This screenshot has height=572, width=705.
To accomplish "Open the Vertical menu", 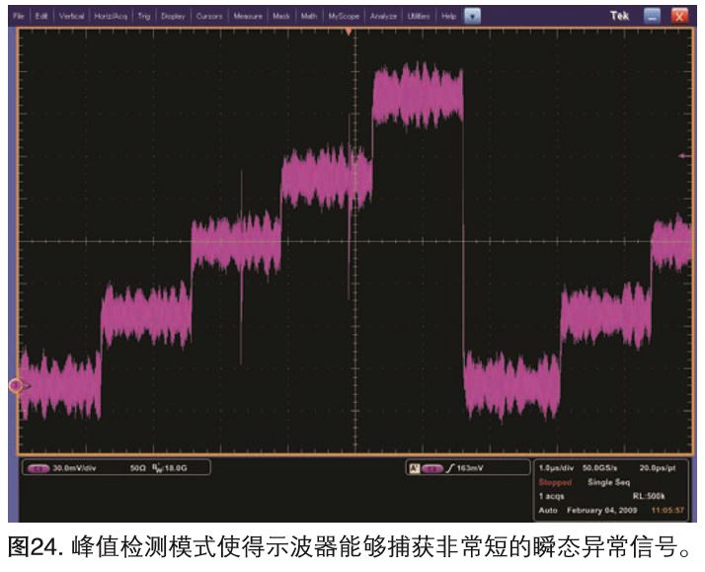I will (72, 17).
